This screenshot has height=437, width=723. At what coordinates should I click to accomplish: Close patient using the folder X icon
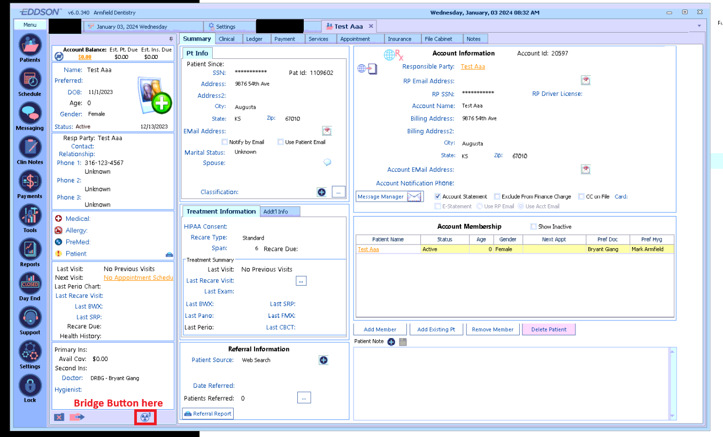point(59,417)
